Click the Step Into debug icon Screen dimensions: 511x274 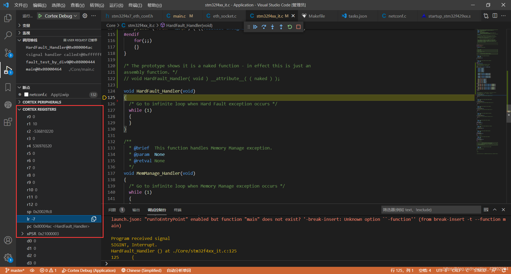click(x=273, y=27)
